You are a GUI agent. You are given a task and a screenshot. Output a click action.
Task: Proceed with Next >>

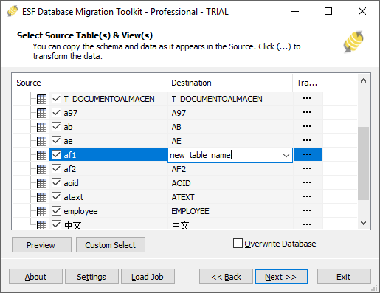pyautogui.click(x=281, y=277)
